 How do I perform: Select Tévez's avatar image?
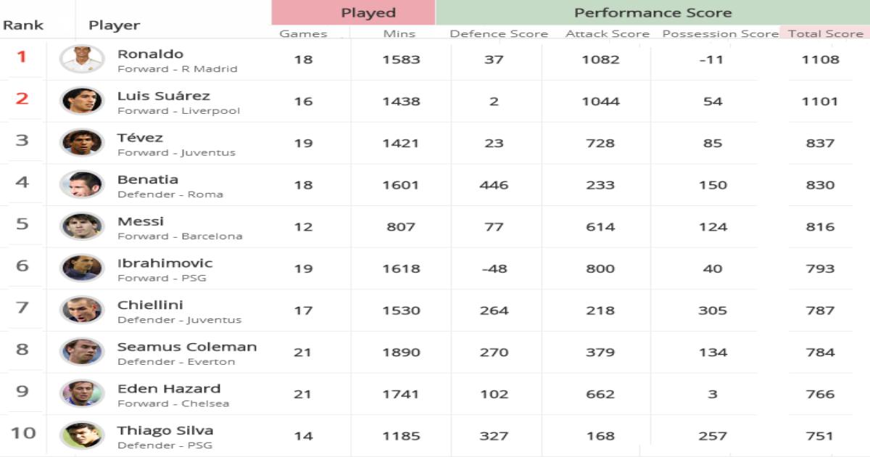pos(81,143)
